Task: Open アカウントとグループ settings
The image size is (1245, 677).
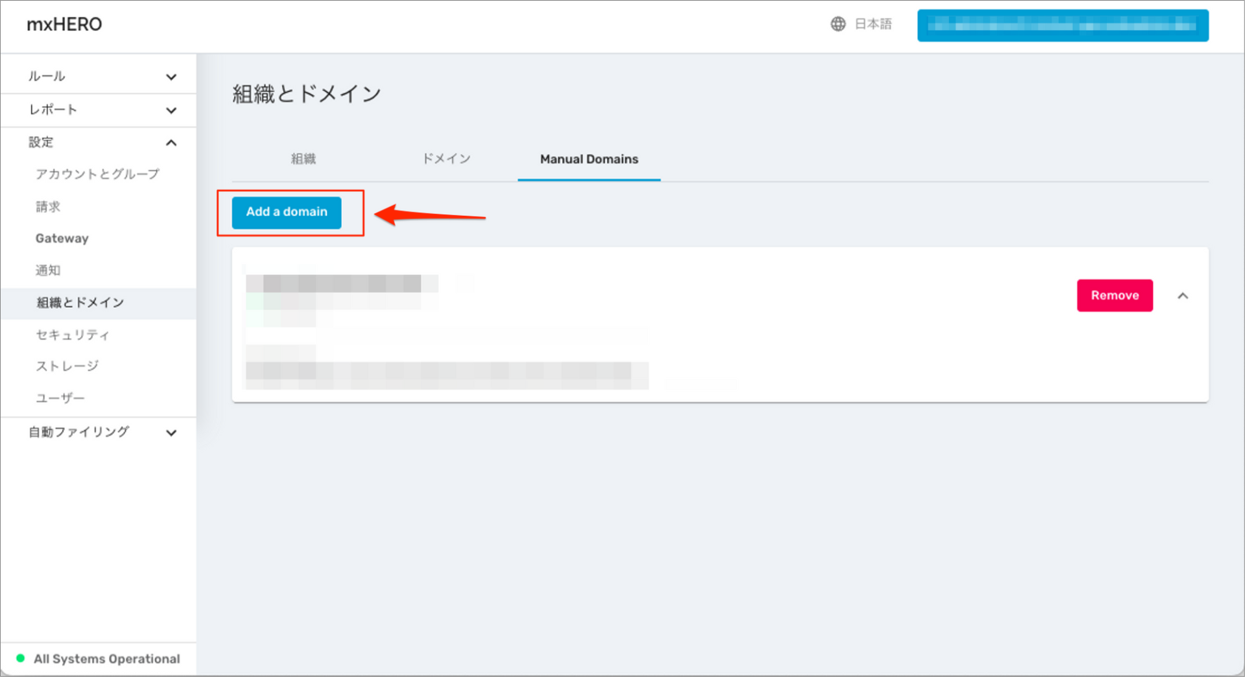Action: 97,174
